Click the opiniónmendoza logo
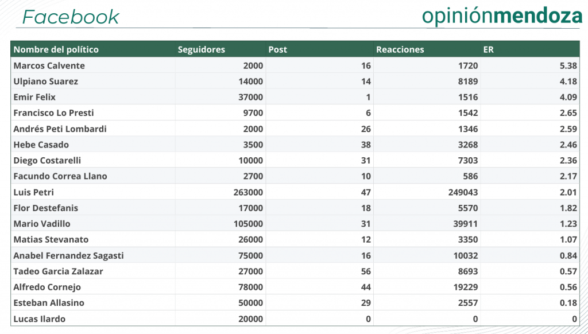 point(502,17)
